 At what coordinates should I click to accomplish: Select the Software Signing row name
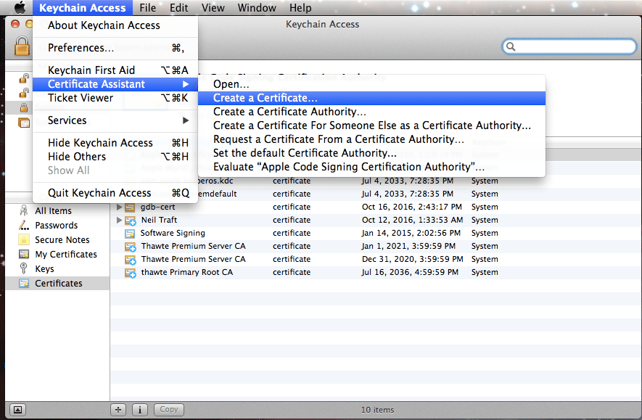(x=173, y=234)
